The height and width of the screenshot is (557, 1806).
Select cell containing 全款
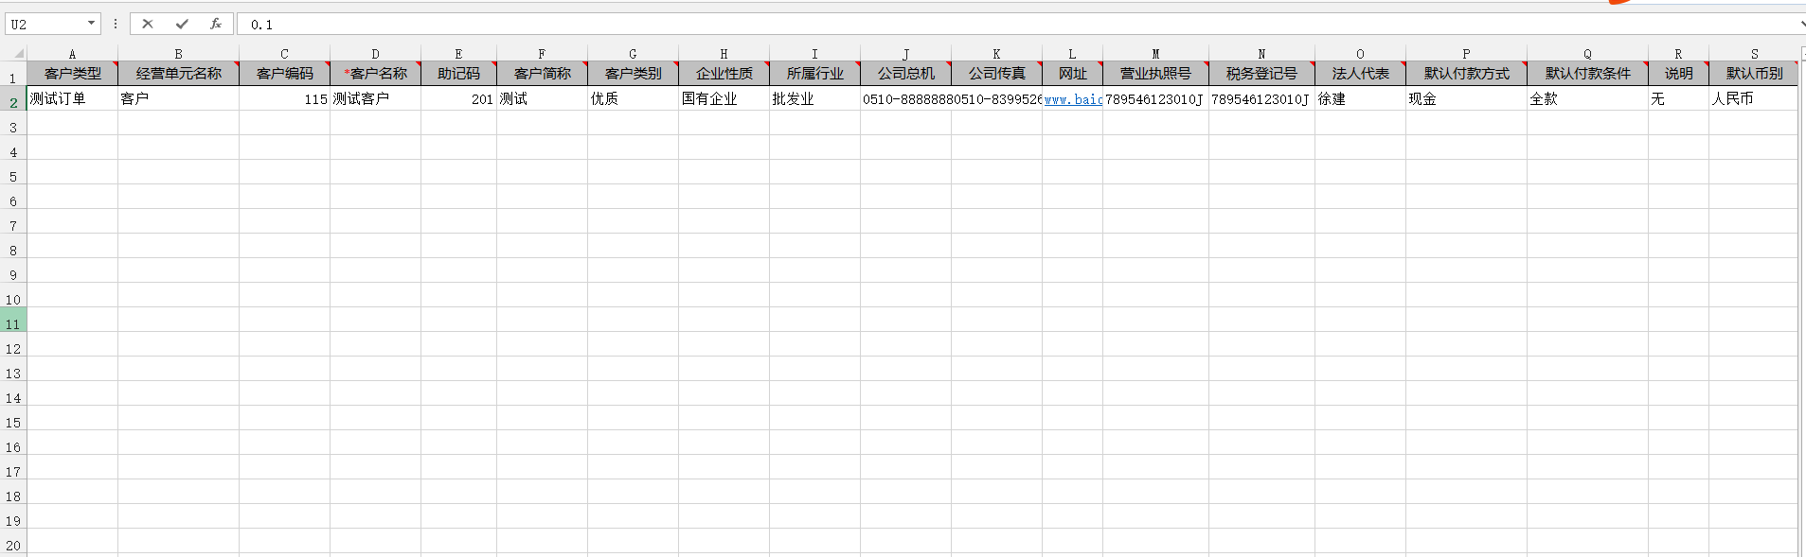point(1587,98)
